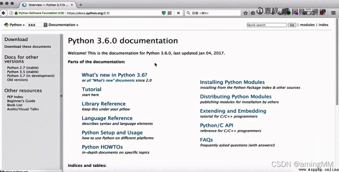339x172 pixels.
Task: Open Distributing Python Modules link
Action: point(236,97)
